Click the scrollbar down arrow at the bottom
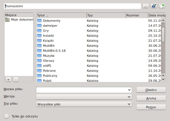Viewport: 170px width, 121px height. pyautogui.click(x=163, y=79)
